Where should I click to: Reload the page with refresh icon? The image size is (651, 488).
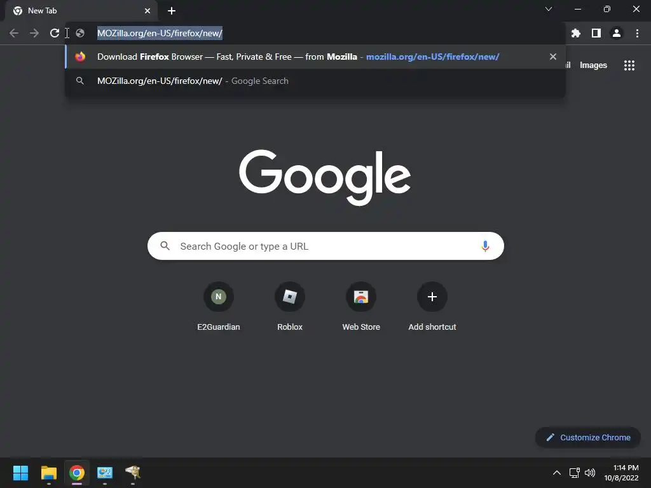55,33
